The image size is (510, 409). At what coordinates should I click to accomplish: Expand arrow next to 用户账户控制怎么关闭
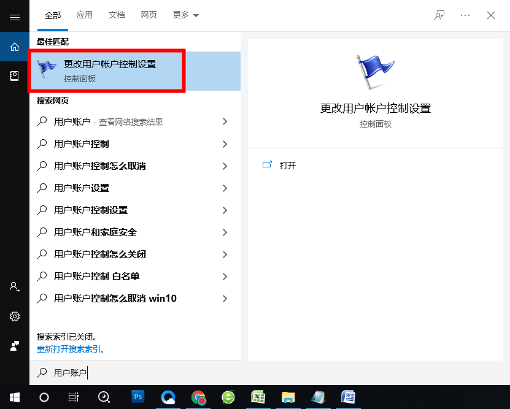225,254
